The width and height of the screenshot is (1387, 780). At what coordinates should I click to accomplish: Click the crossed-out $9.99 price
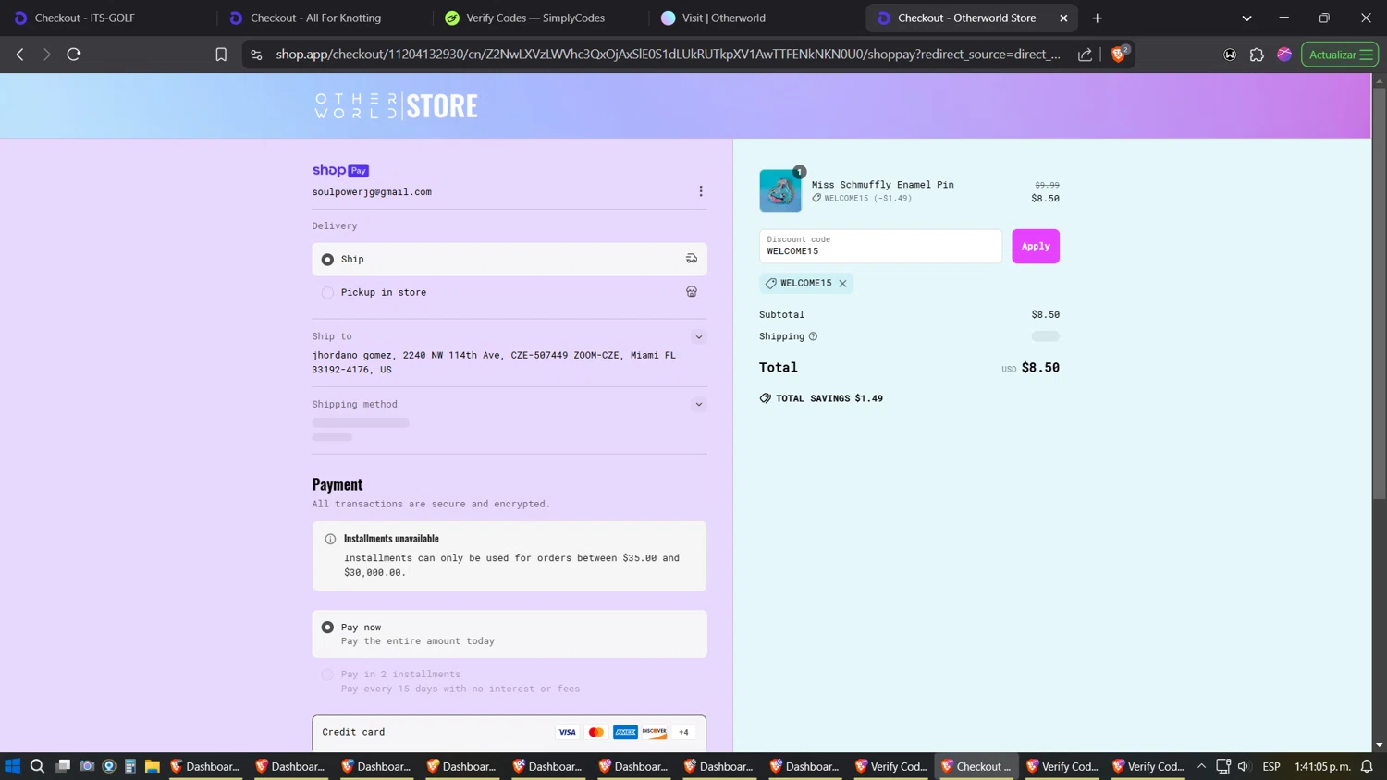1047,185
